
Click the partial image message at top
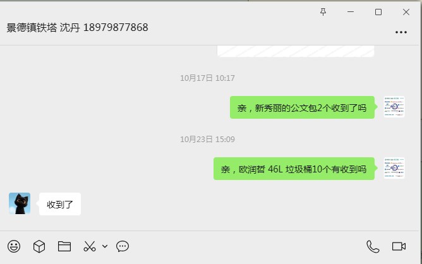(296, 51)
